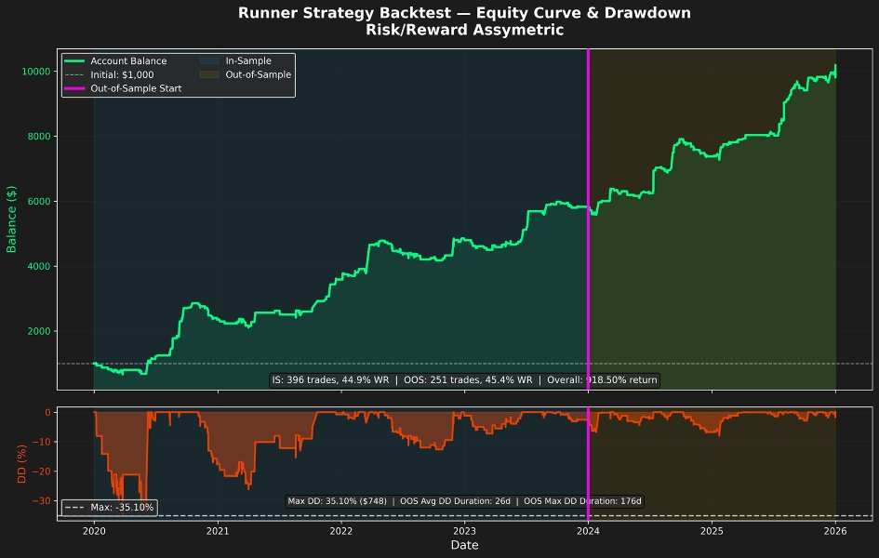Click the drawdown axis tick label −30
Image resolution: width=879 pixels, height=558 pixels.
tap(41, 501)
